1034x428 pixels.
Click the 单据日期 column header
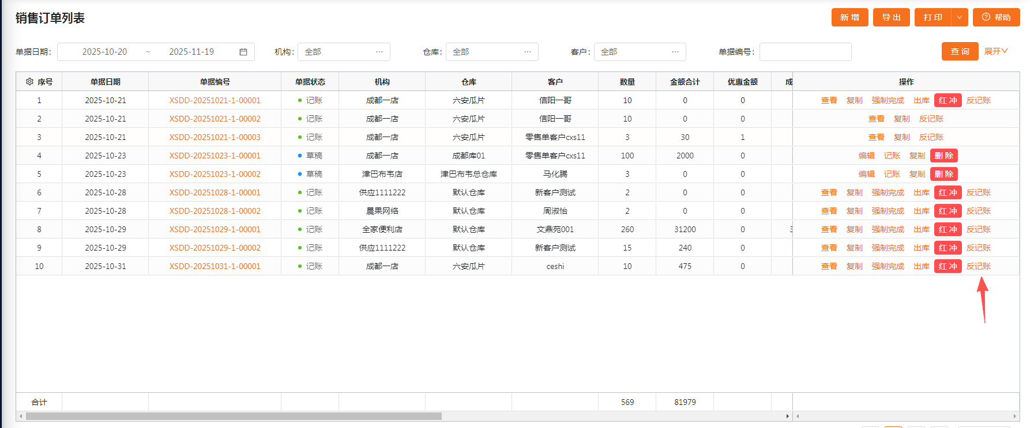[x=106, y=82]
